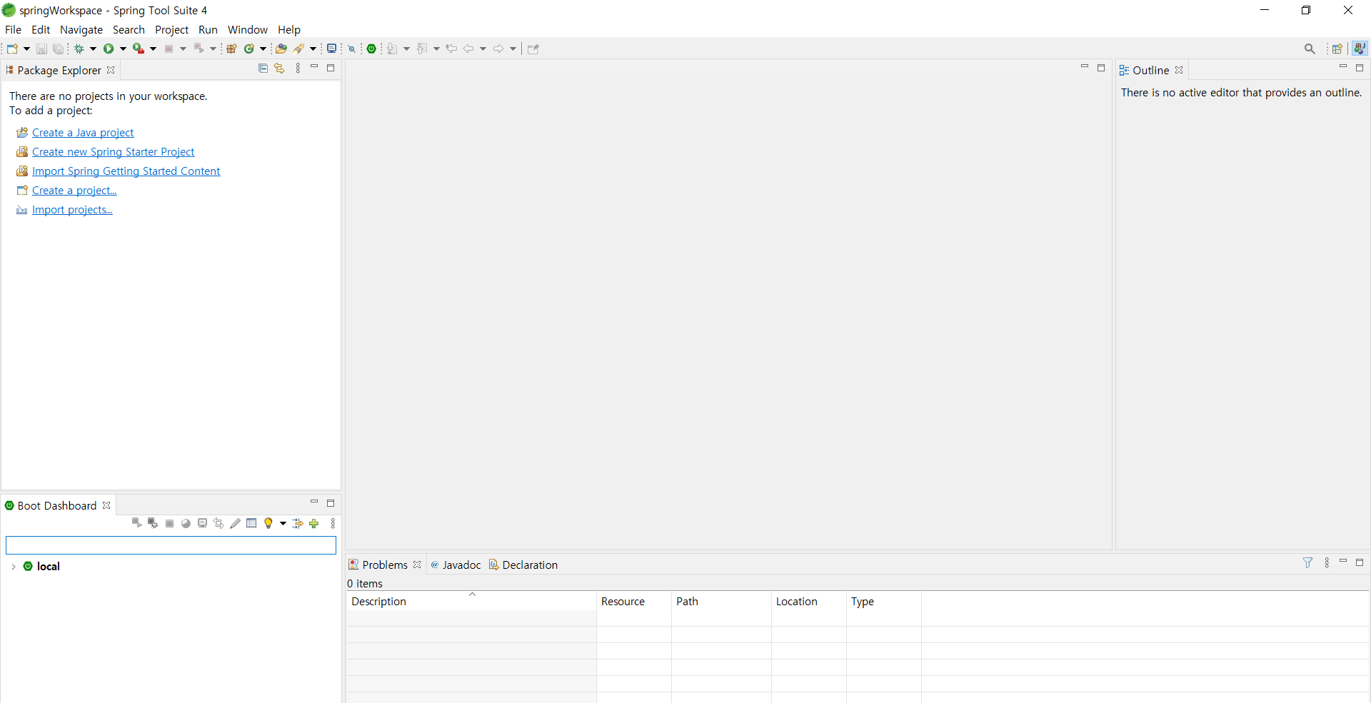Viewport: 1371px width, 703px height.
Task: Click the green Run button
Action: click(x=109, y=49)
